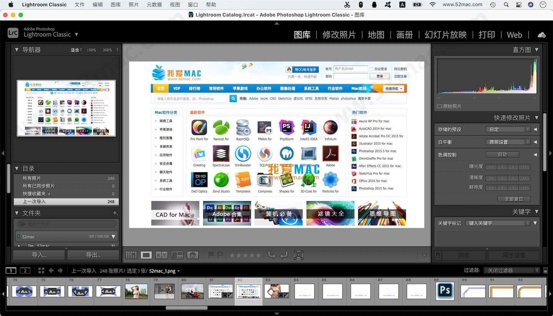This screenshot has height=316, width=553.
Task: Open Lightroom Classic identity plate dropdown
Action: tap(76, 34)
